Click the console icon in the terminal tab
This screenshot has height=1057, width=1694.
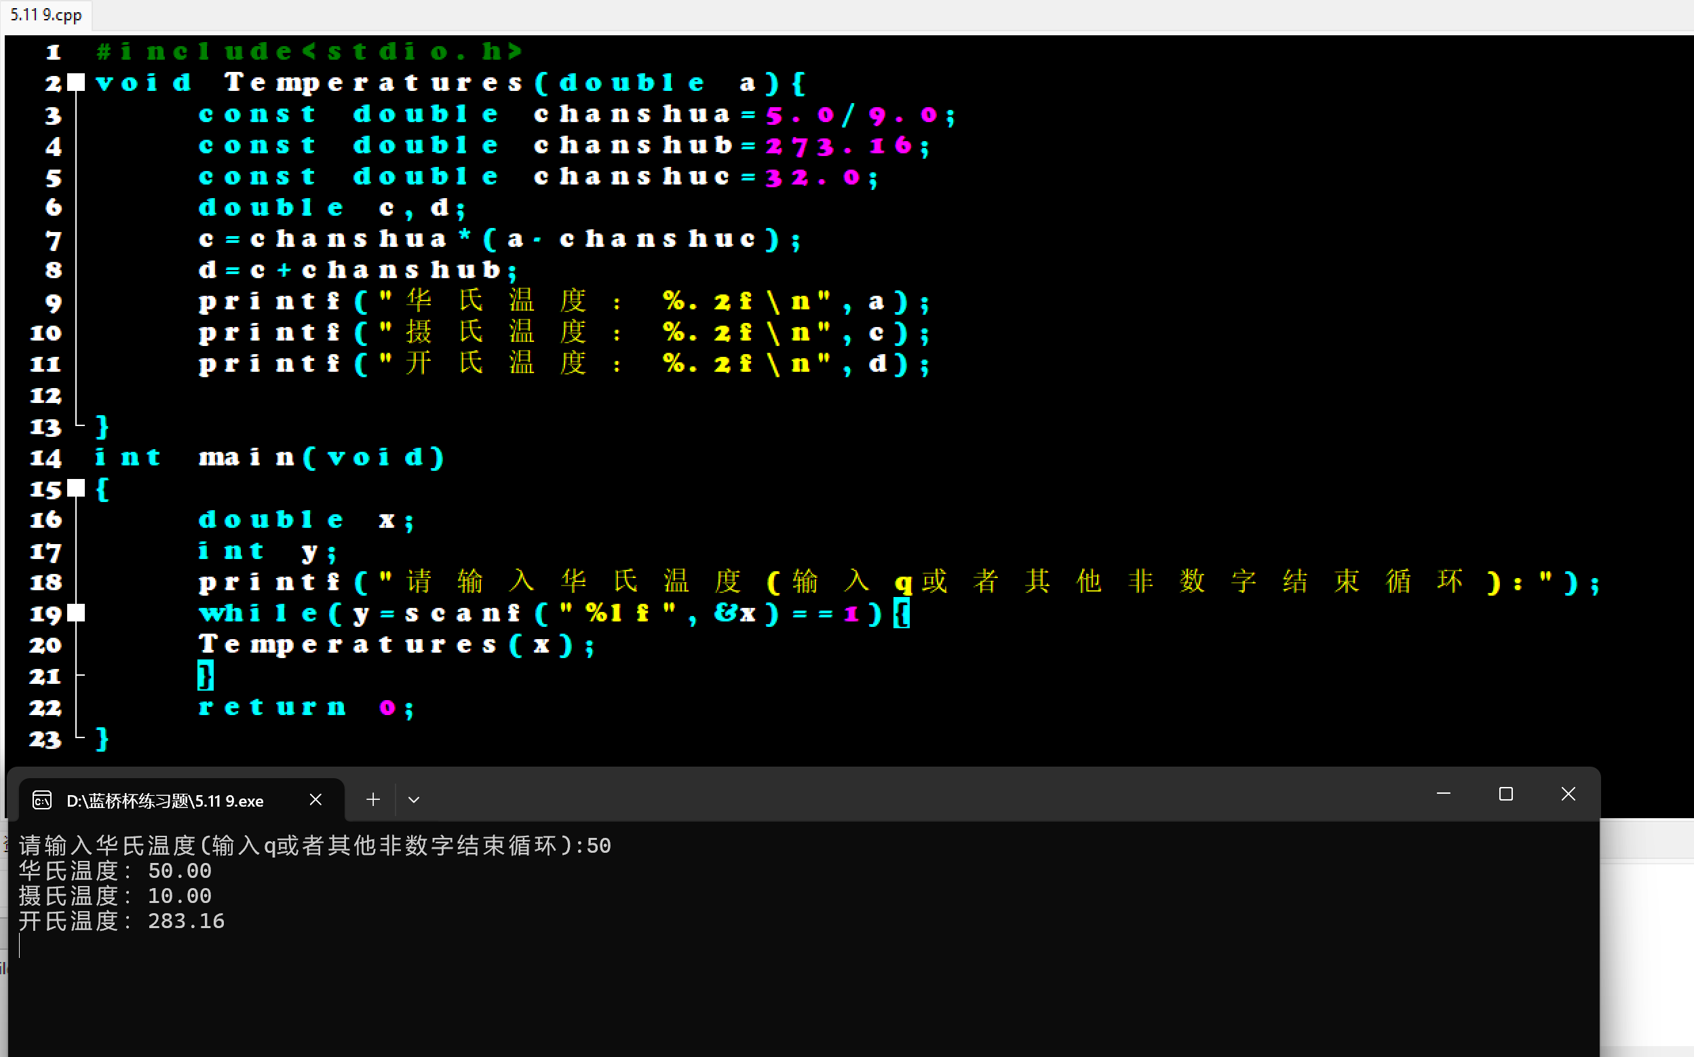click(x=42, y=801)
